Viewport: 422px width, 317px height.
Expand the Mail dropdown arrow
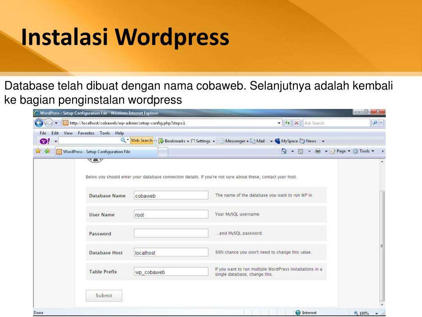coord(271,141)
